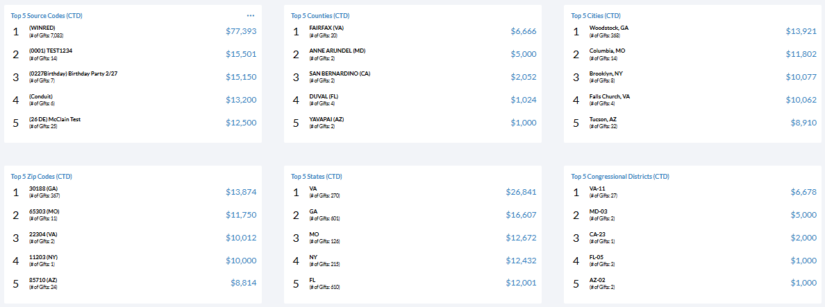Open the $13,921 Woodstock, GA amount

point(801,31)
